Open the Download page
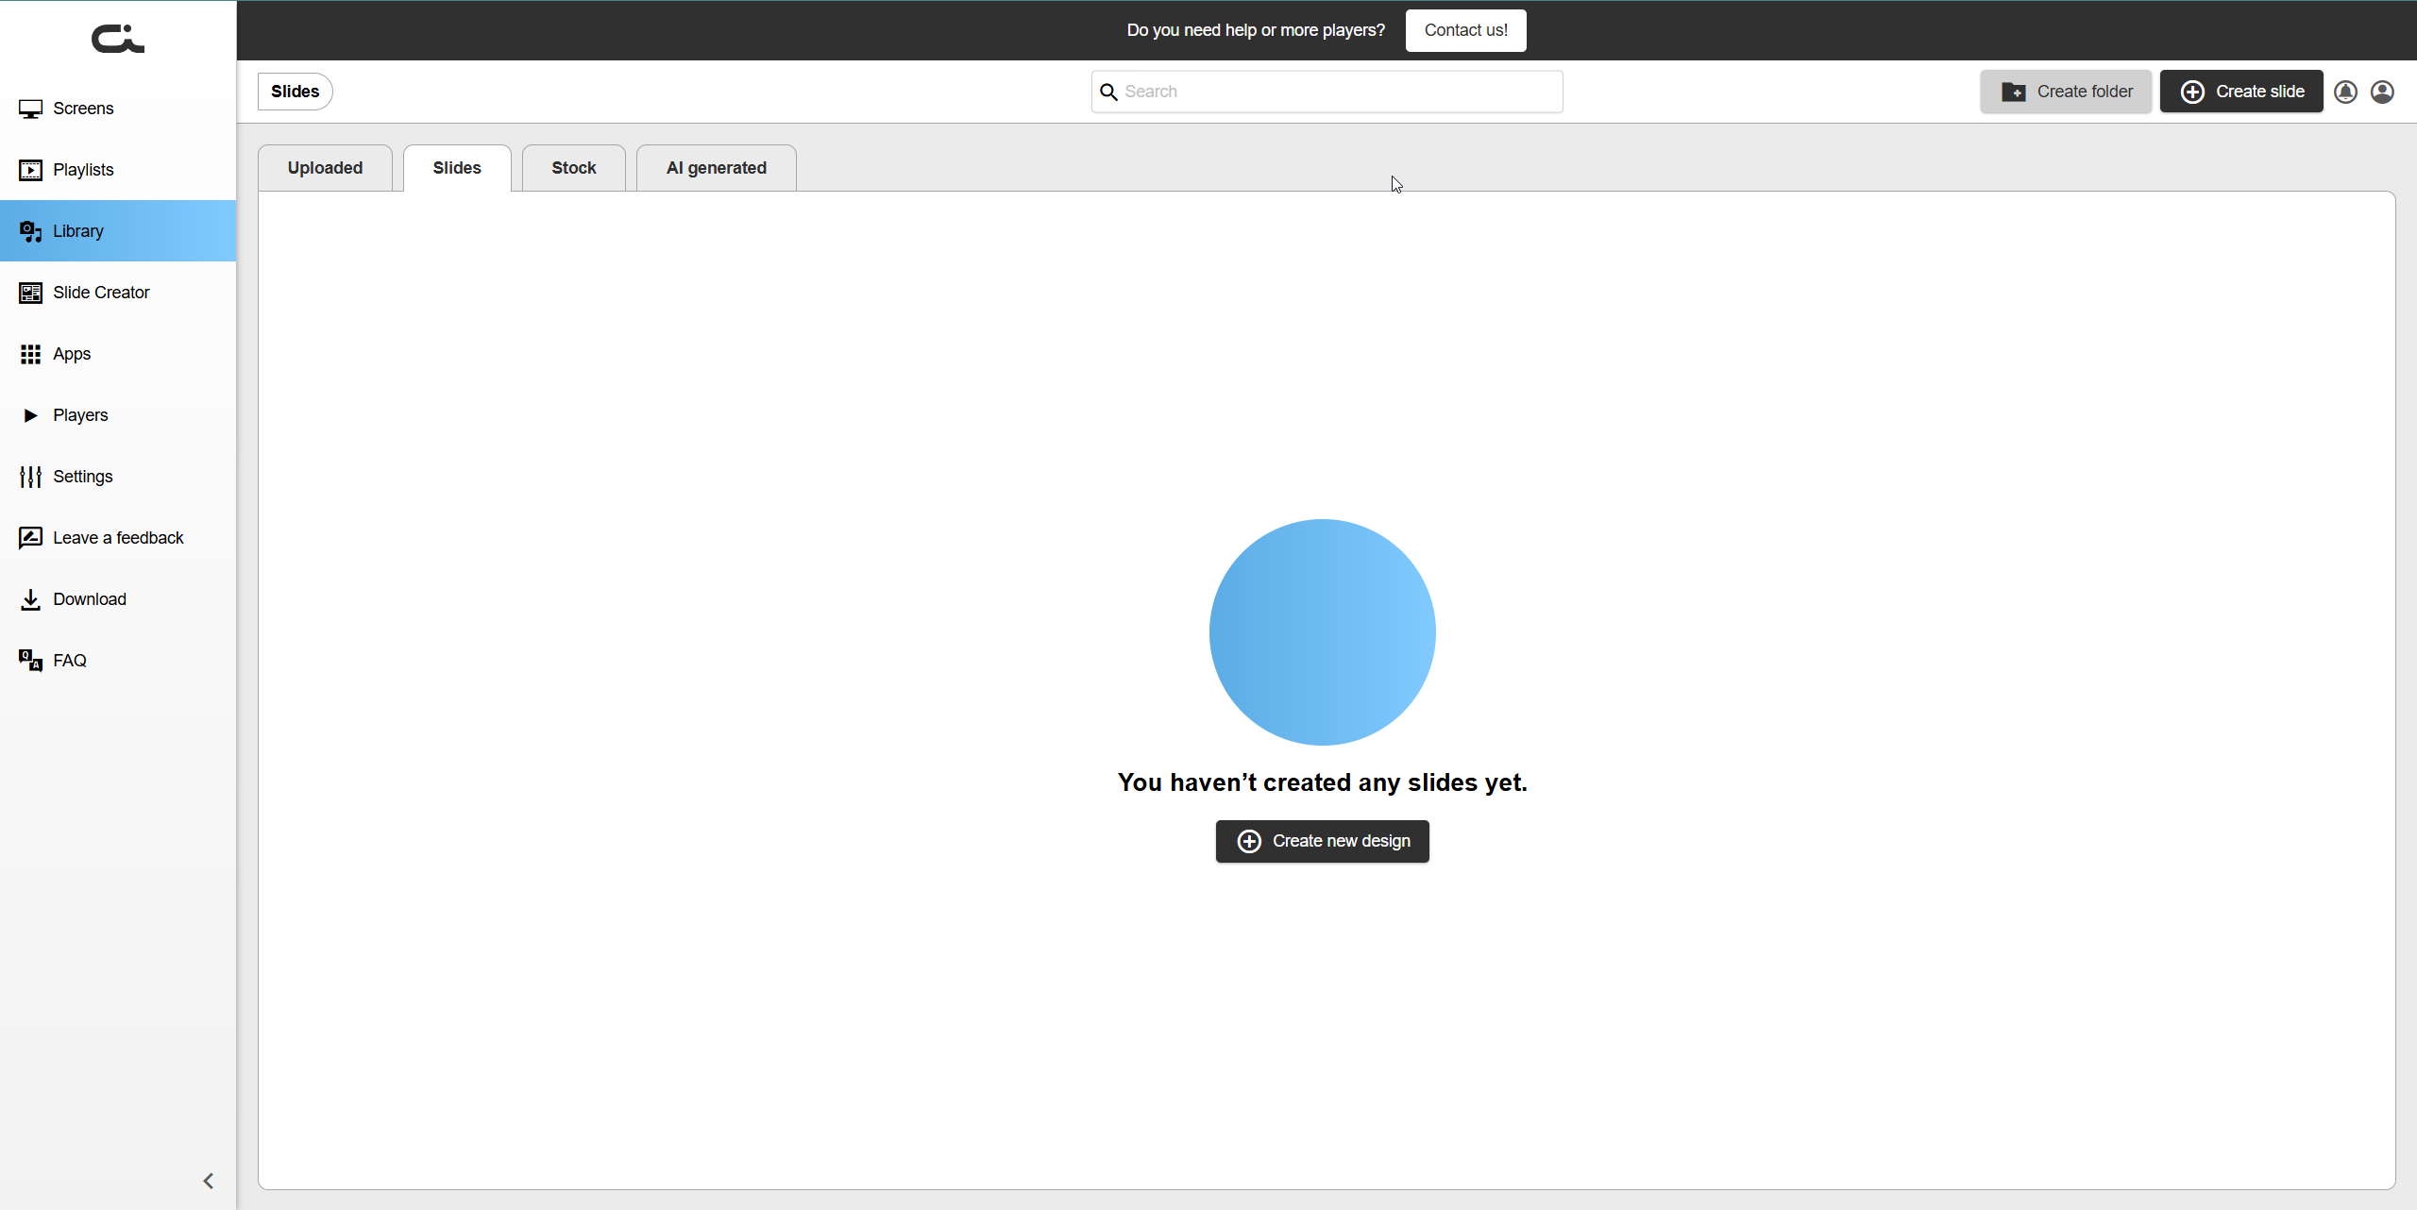Image resolution: width=2417 pixels, height=1210 pixels. tap(89, 599)
